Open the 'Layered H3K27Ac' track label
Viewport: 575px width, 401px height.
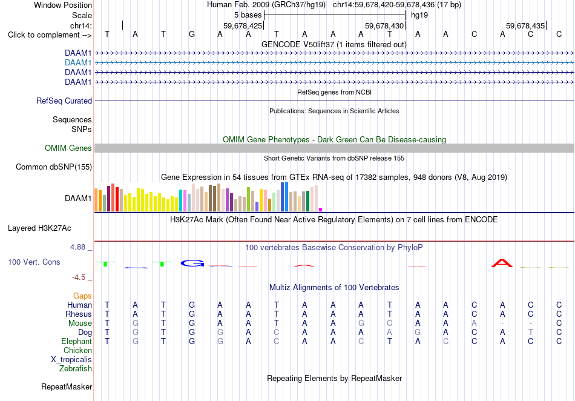pos(39,228)
